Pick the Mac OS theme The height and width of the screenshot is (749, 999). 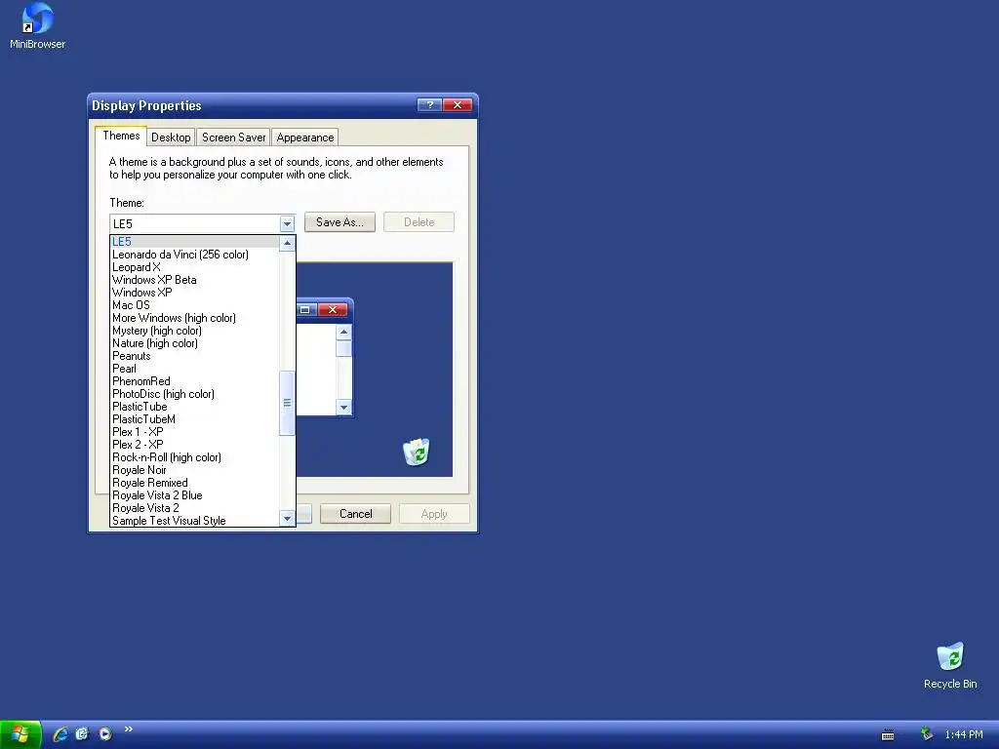pos(194,305)
